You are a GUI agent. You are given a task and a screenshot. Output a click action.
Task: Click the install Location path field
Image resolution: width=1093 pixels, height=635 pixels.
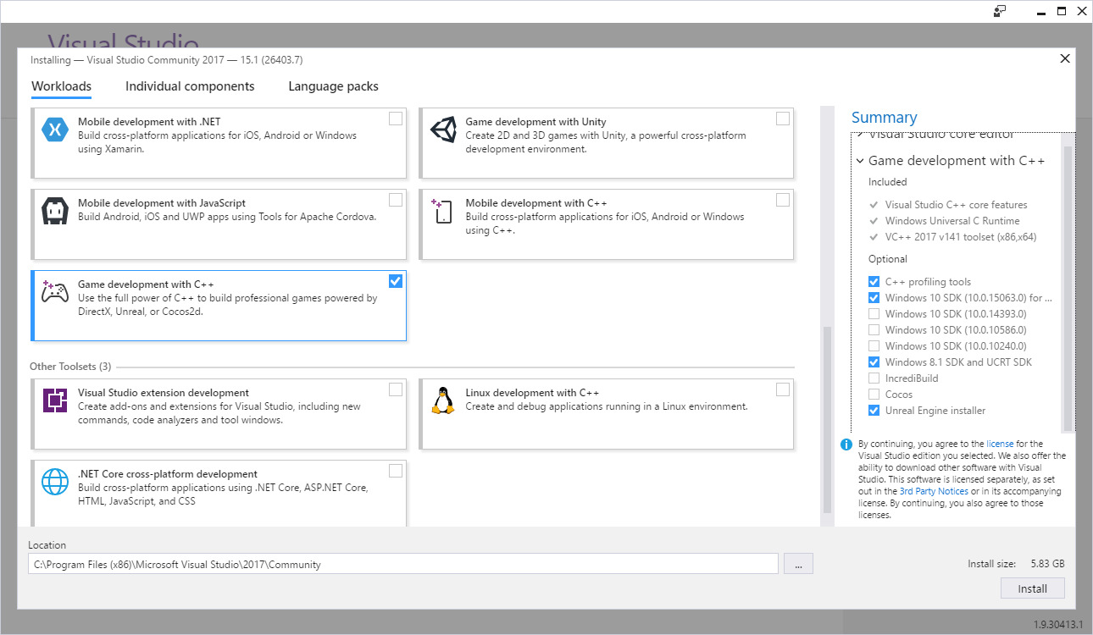pyautogui.click(x=403, y=564)
